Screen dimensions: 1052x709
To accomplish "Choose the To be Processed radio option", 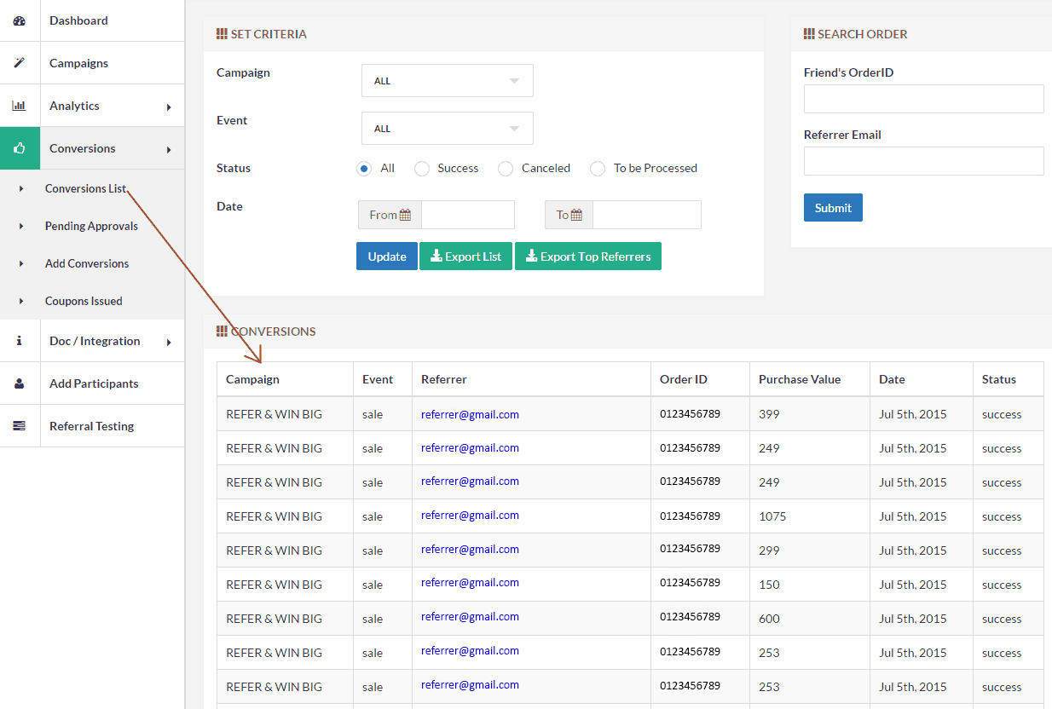I will 598,169.
